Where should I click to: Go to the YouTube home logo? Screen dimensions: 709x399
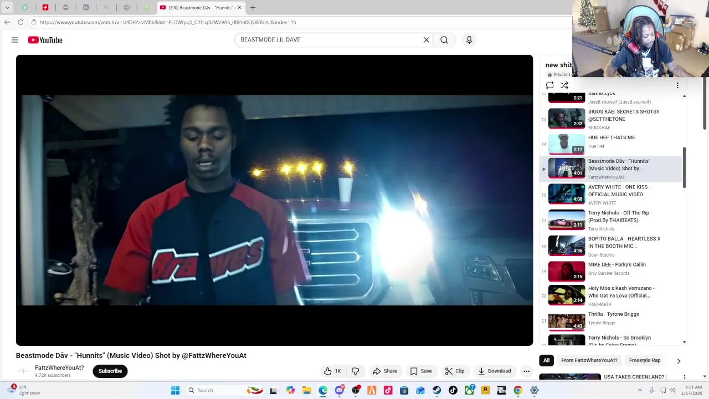(45, 40)
